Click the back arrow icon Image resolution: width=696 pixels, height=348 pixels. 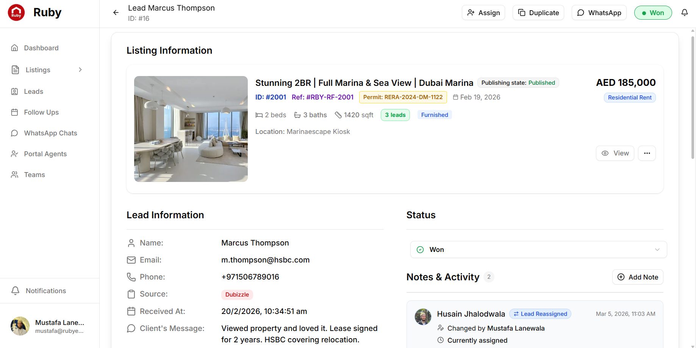click(116, 12)
